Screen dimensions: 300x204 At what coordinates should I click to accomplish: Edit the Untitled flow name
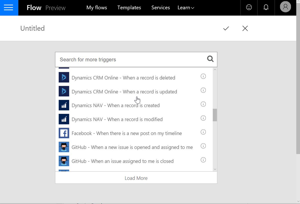pyautogui.click(x=32, y=28)
